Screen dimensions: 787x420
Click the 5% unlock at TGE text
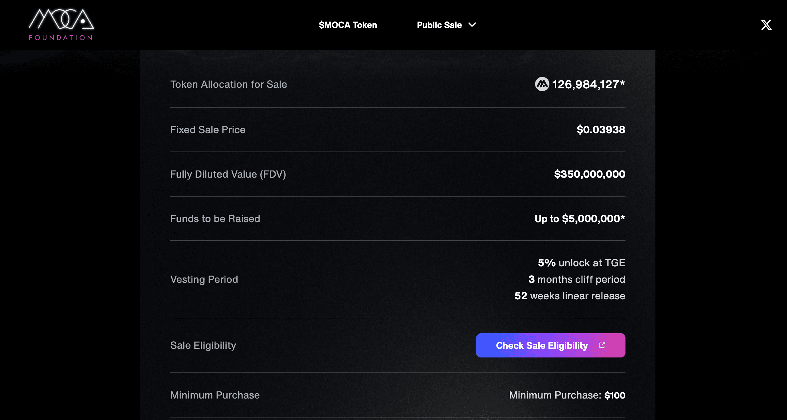pos(581,263)
